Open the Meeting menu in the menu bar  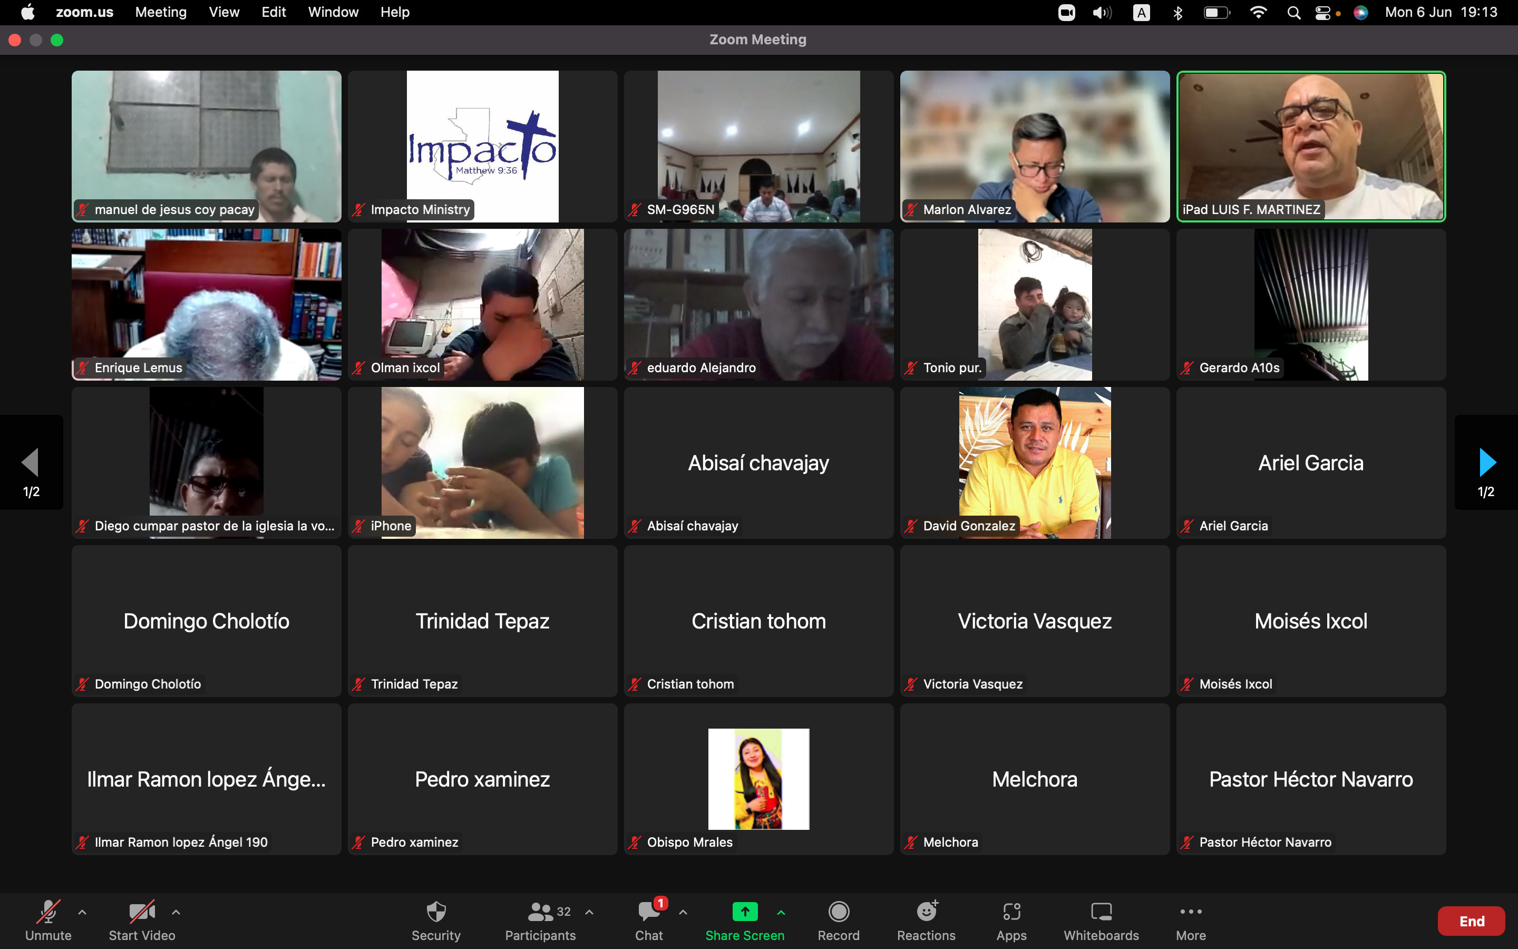(x=161, y=13)
